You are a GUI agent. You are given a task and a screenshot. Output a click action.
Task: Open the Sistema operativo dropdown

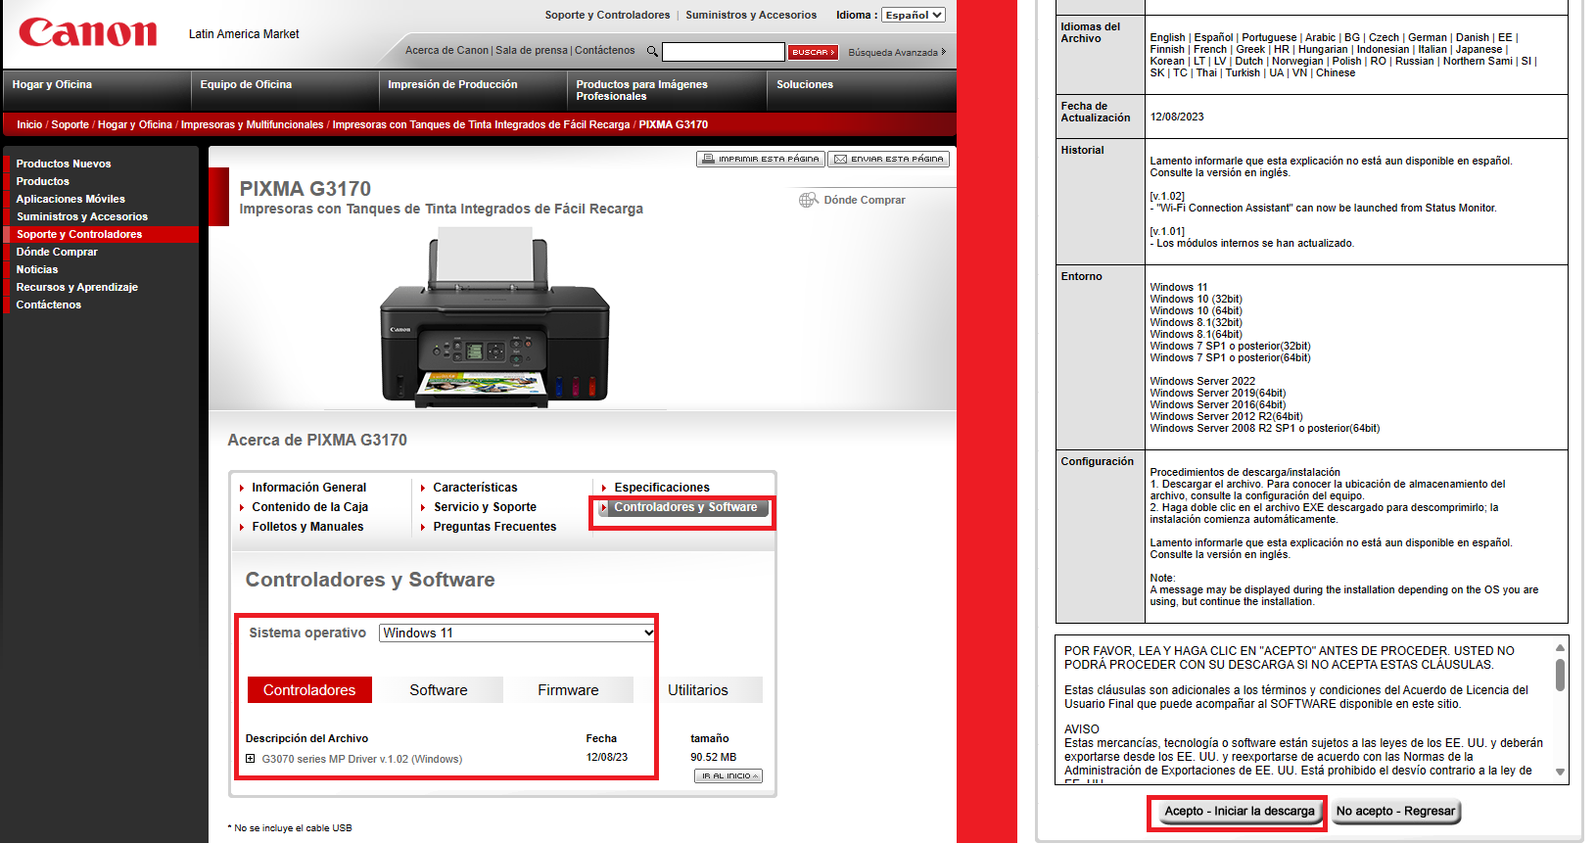coord(517,633)
